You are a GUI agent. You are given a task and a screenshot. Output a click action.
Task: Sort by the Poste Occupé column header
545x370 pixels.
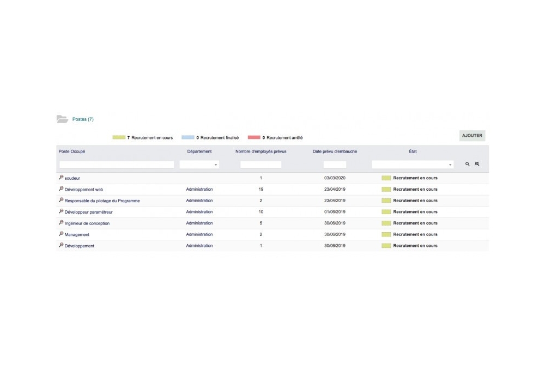[x=71, y=151]
